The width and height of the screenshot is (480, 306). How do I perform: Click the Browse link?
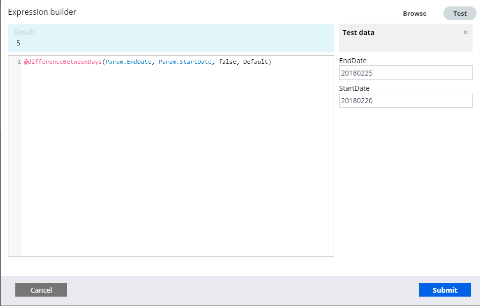414,13
